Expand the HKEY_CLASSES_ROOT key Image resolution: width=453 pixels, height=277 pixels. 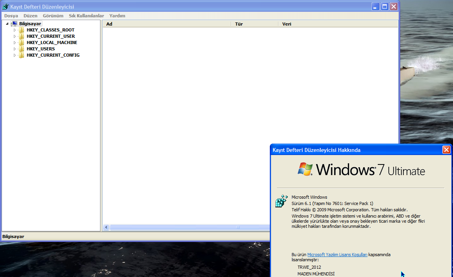pos(15,30)
